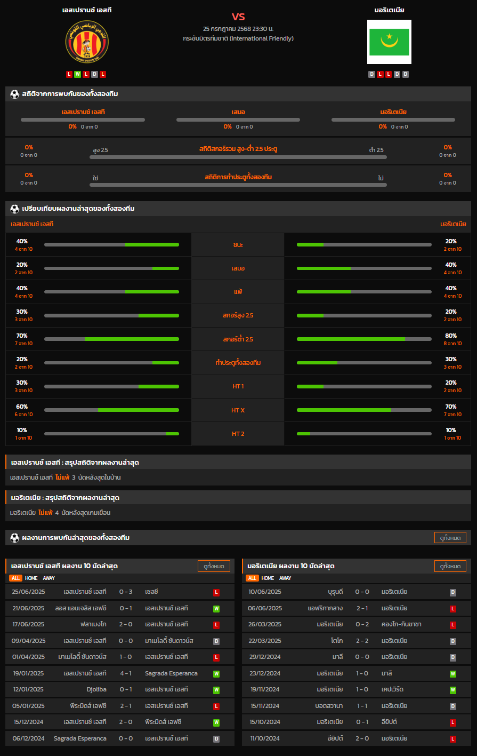Click L result badge for 05/01/2025 match
477x756 pixels.
216,706
